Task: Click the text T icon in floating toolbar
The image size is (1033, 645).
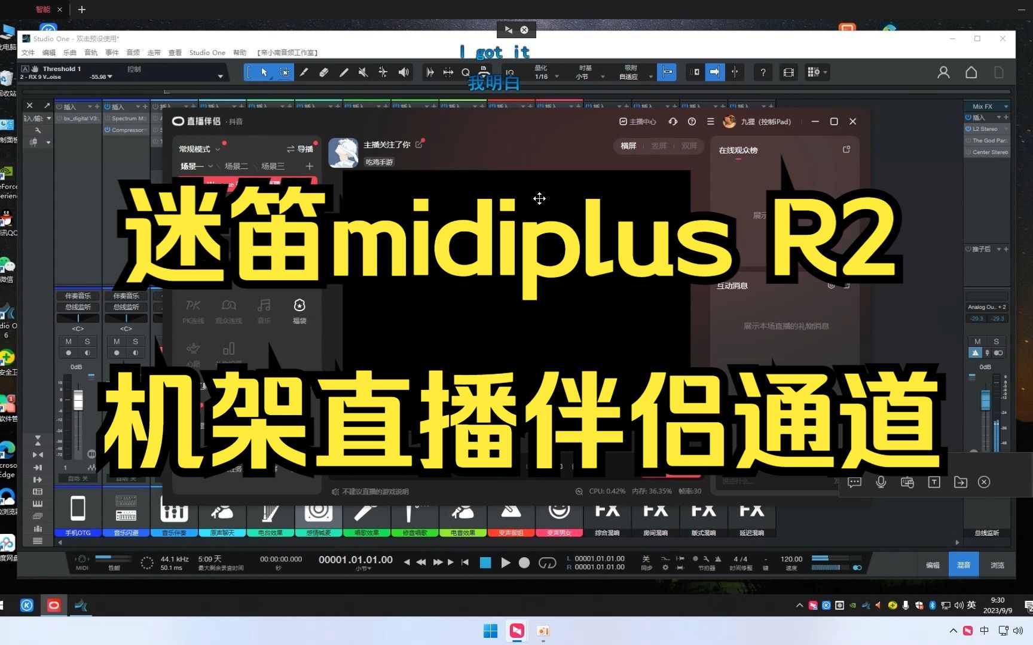Action: (x=934, y=482)
